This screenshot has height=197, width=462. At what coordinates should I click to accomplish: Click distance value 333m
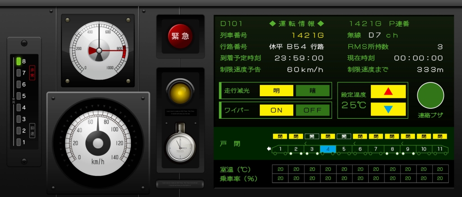click(x=430, y=70)
